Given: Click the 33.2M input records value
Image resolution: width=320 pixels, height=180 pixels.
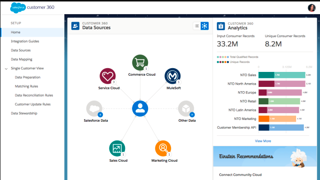Looking at the screenshot, I should (x=227, y=44).
